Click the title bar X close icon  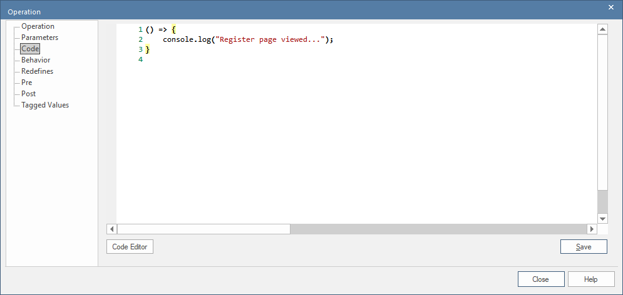click(611, 7)
